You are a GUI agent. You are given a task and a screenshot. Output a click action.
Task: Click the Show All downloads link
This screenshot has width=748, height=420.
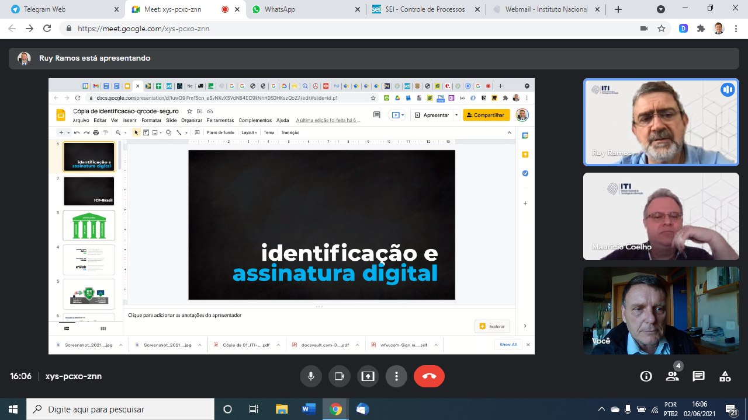pos(508,345)
